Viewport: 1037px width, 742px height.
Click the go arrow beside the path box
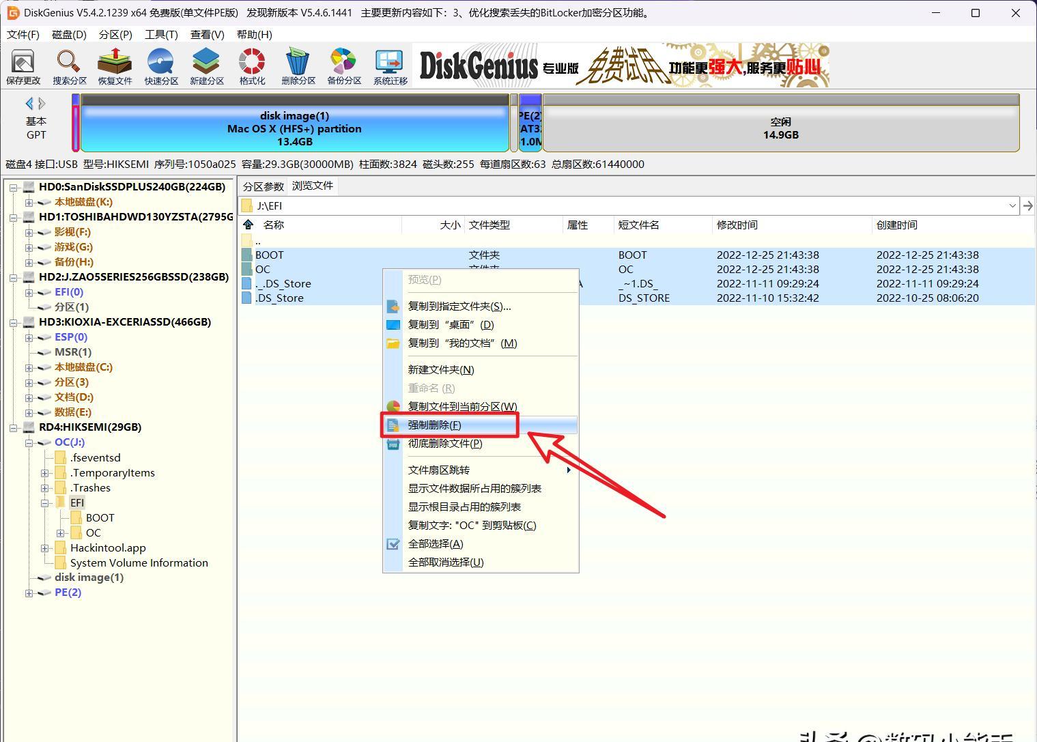coord(1027,205)
